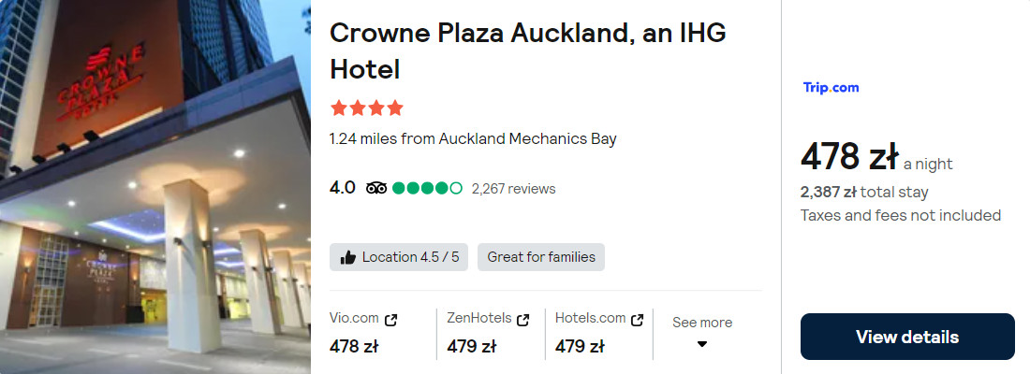Select the Vio.com 478 zł offer
The image size is (1030, 374).
[354, 346]
